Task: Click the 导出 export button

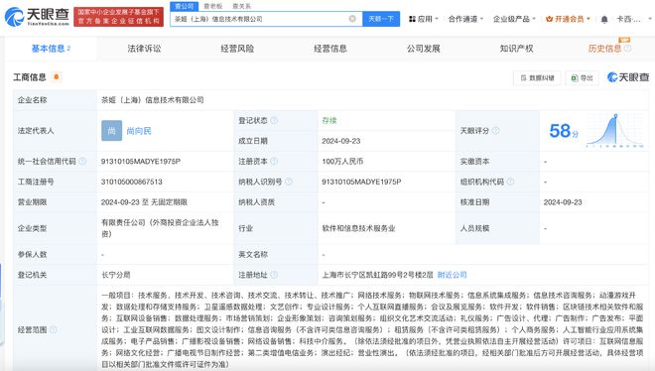Action: 582,77
